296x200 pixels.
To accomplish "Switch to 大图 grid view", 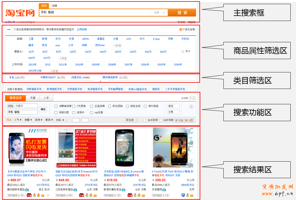I will click(x=189, y=120).
